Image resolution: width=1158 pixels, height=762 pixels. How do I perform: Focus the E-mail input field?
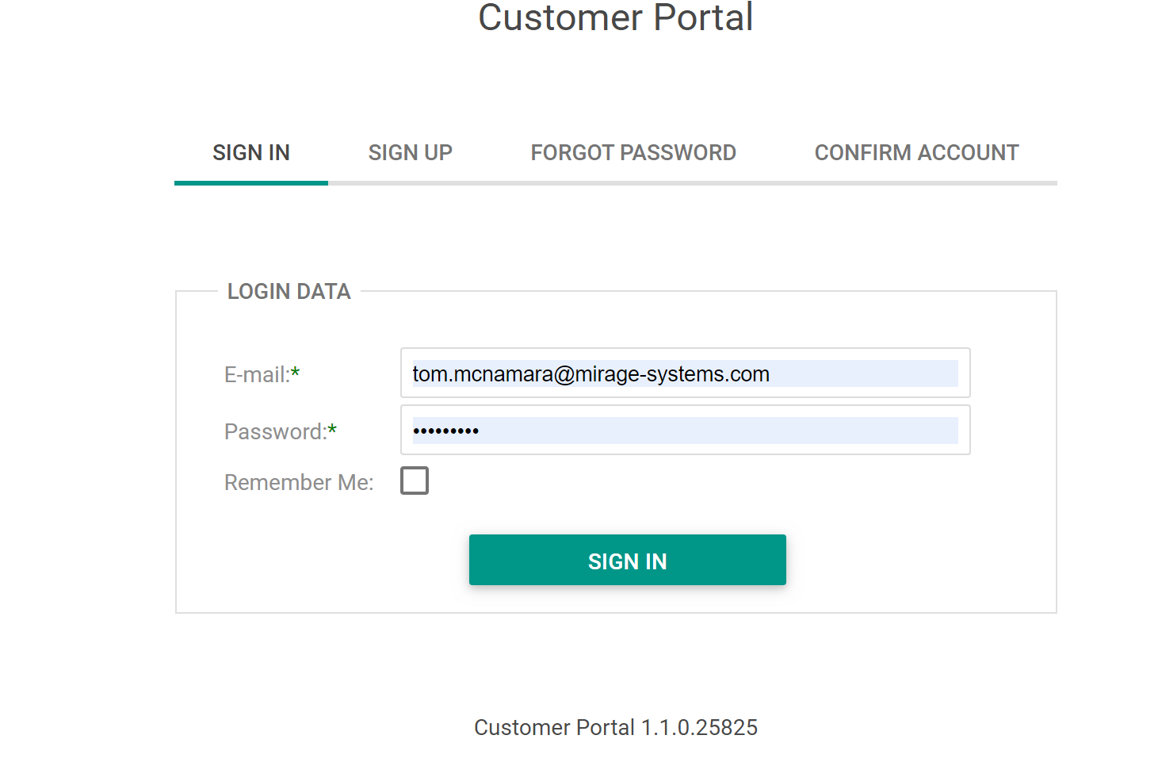click(x=685, y=373)
